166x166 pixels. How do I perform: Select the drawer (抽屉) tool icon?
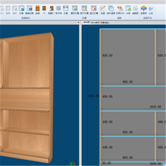(x=38, y=9)
